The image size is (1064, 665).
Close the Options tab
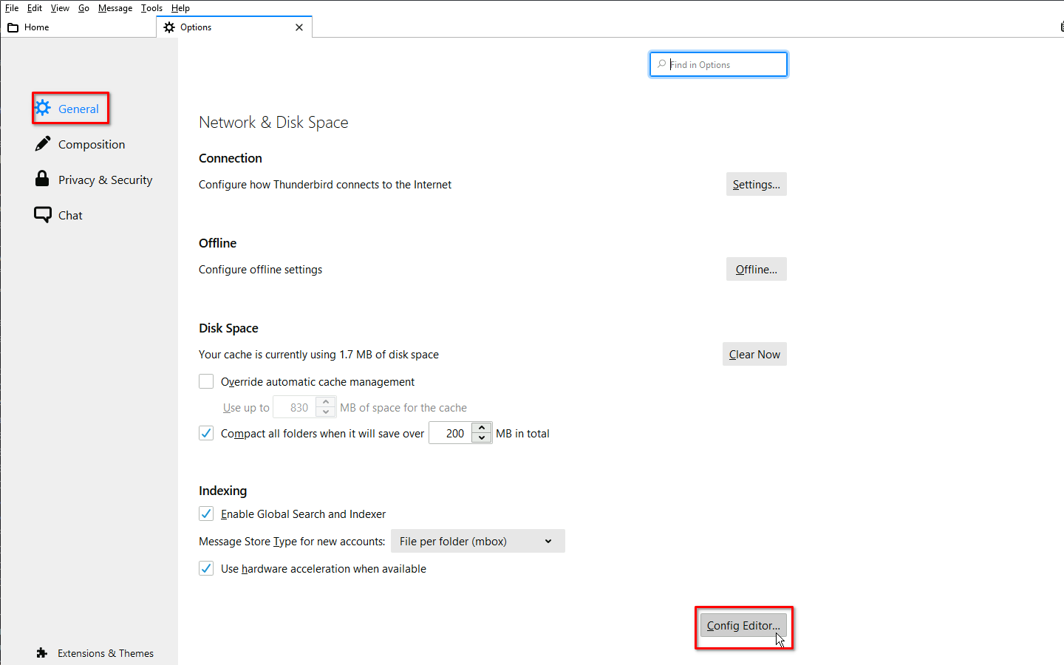point(299,27)
